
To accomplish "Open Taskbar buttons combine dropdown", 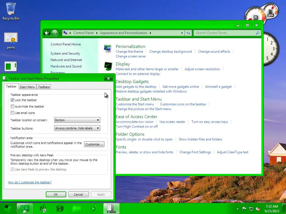I will pyautogui.click(x=77, y=128).
